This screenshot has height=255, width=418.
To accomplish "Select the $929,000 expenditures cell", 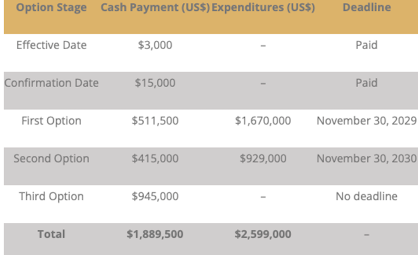I will click(x=263, y=159).
